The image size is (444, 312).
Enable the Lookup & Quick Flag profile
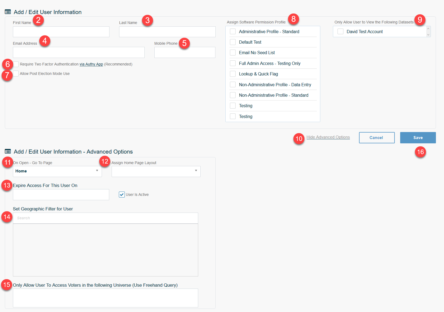pos(233,74)
